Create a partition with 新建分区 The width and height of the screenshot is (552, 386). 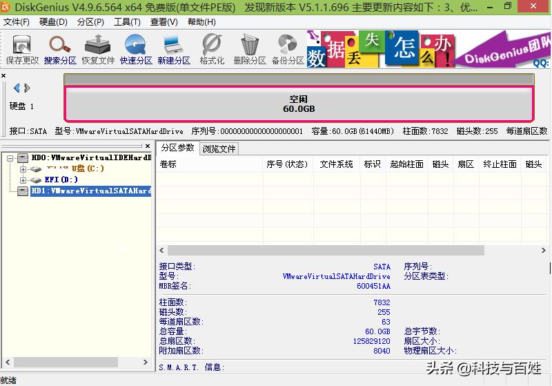174,49
